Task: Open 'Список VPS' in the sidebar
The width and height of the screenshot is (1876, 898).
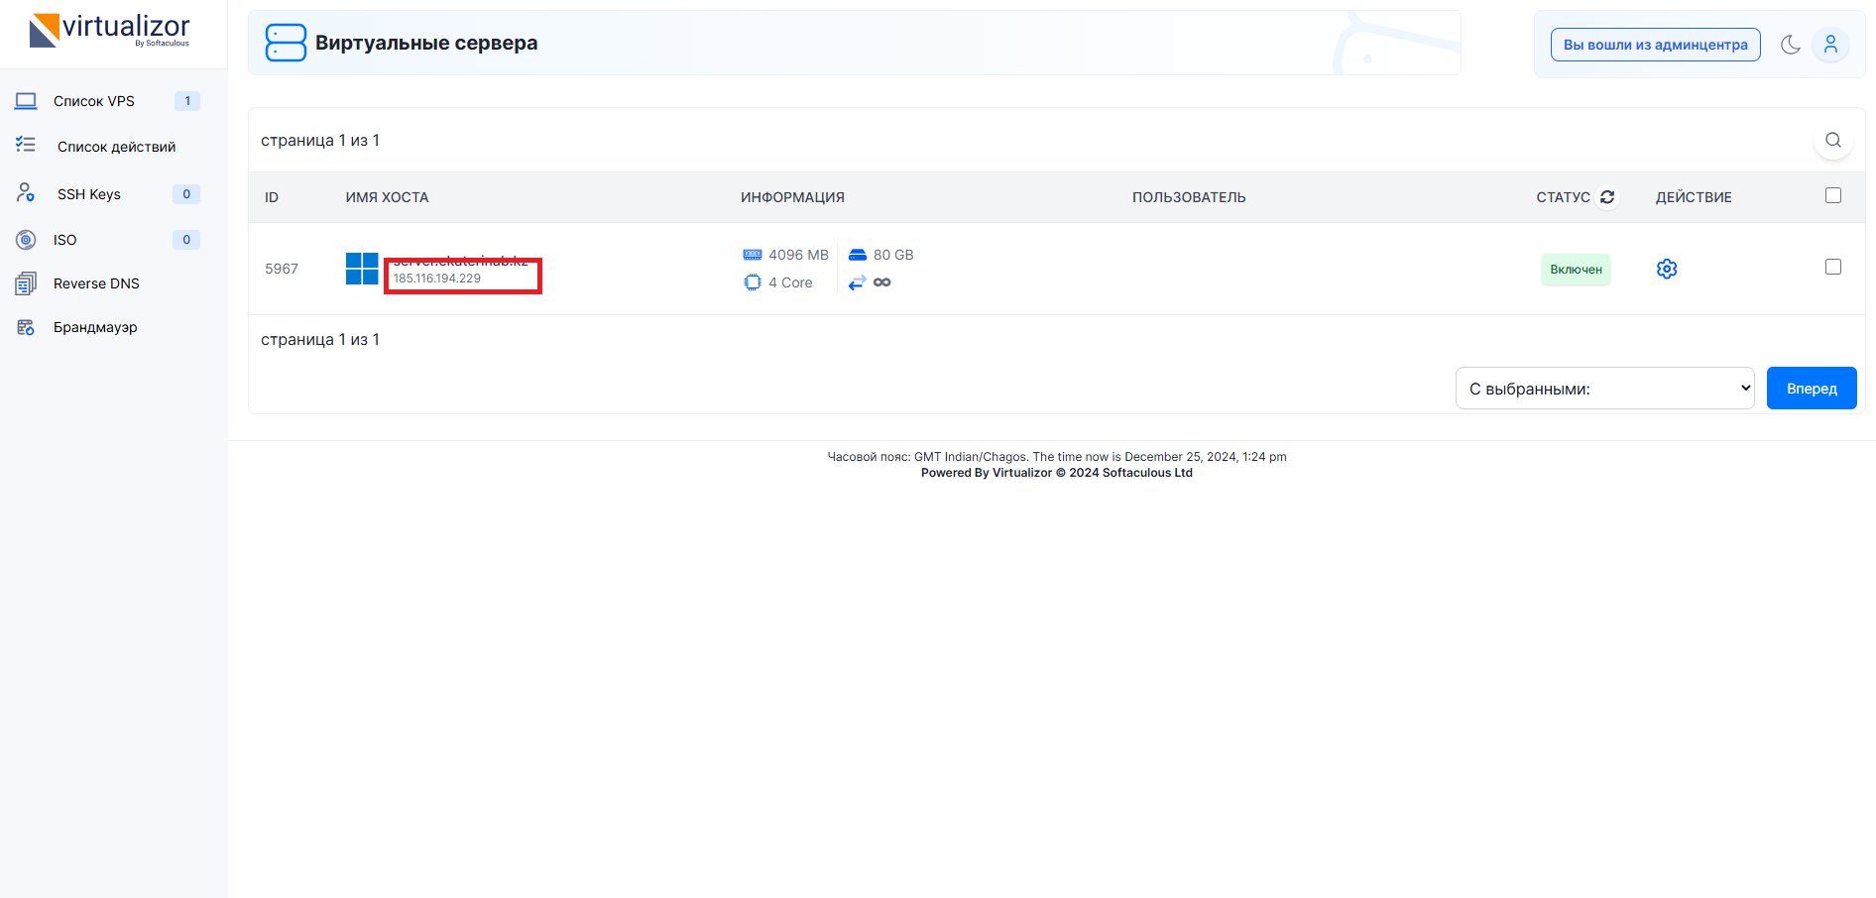Action: (94, 101)
